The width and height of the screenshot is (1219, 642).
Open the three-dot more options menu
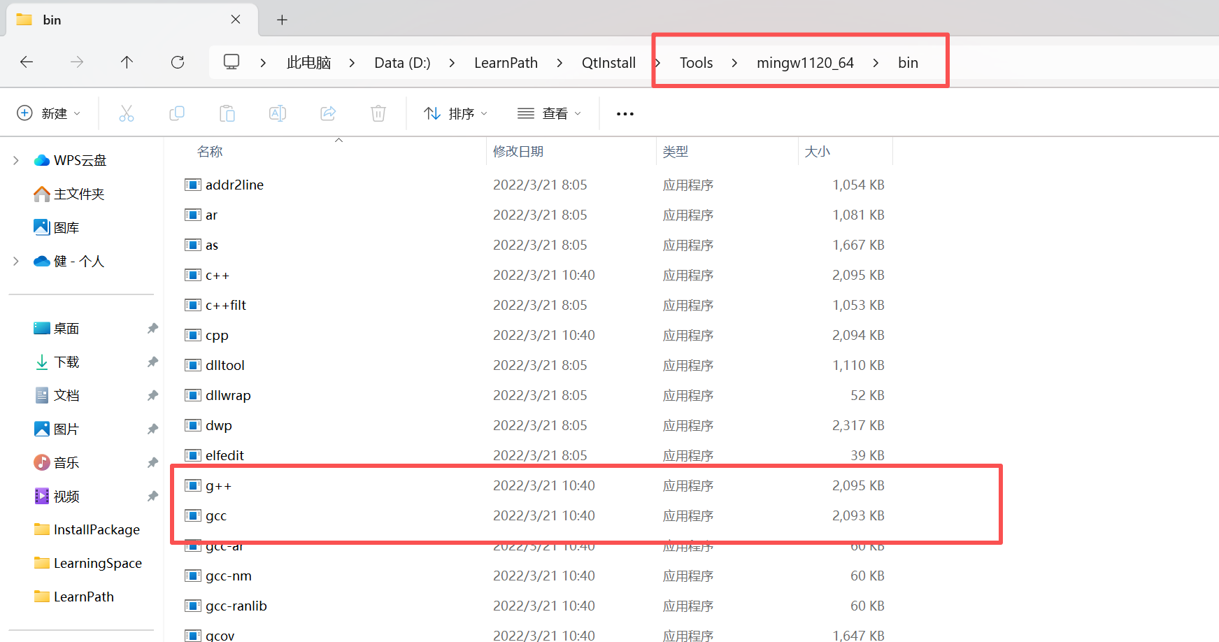[x=625, y=114]
